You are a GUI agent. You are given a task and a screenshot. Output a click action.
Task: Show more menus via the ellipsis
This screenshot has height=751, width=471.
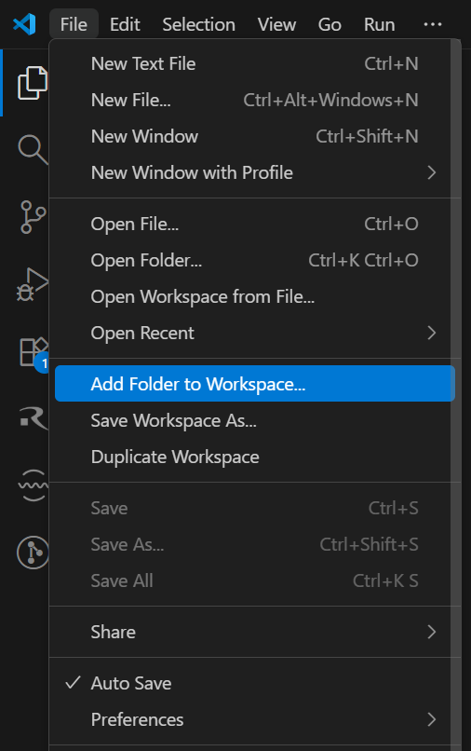(433, 24)
